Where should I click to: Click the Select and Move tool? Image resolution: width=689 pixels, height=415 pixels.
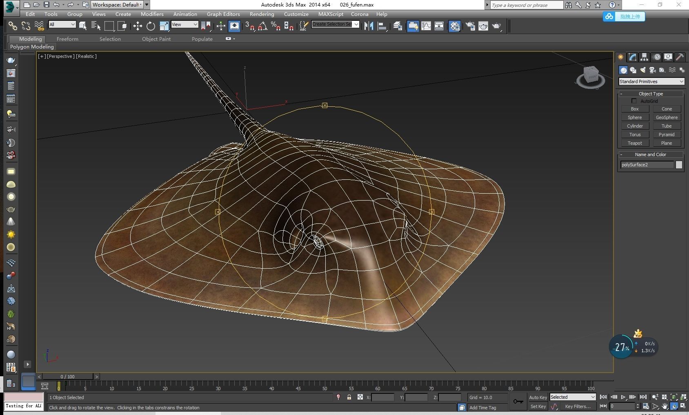(138, 26)
